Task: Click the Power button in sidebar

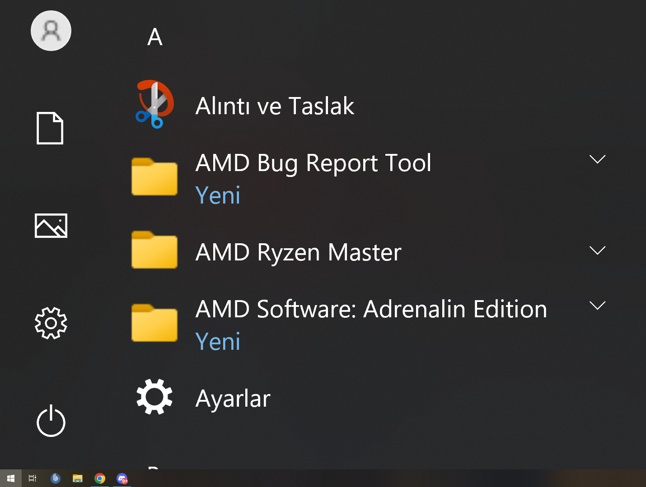Action: pos(51,422)
